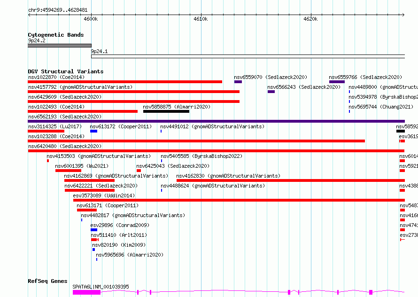Screen dimensions: 418x297
Task: Click nsv4157792 (gnomADStructuralVariants) label
Action: (80, 87)
